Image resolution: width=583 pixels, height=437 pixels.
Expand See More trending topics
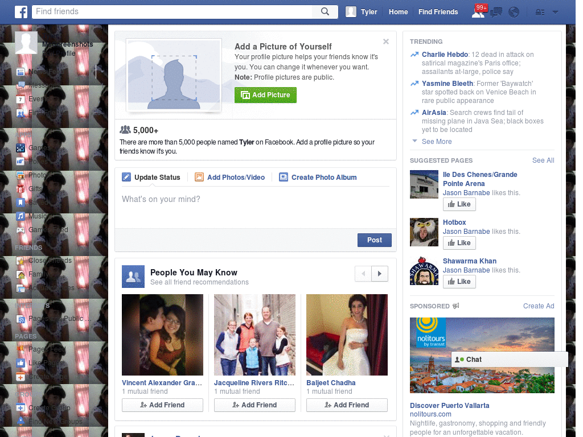pyautogui.click(x=437, y=142)
